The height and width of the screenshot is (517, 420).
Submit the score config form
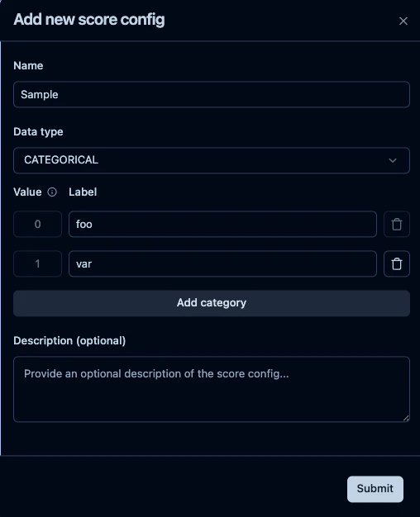pos(375,489)
